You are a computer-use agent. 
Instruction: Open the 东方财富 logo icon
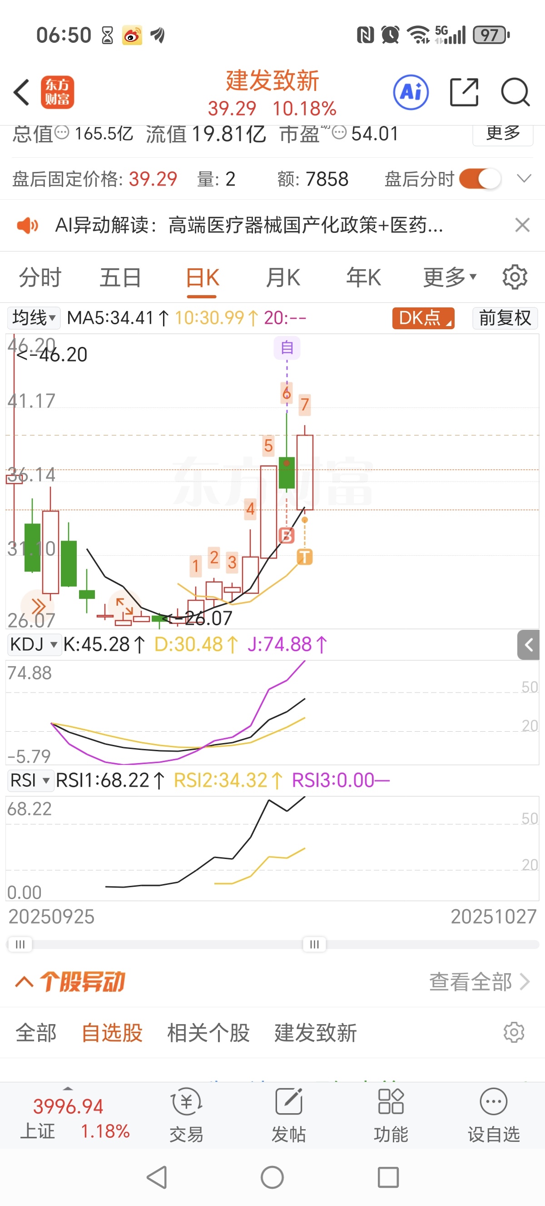57,92
